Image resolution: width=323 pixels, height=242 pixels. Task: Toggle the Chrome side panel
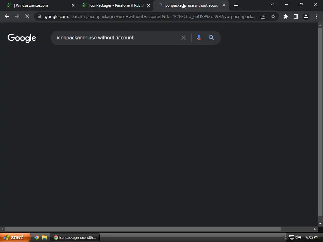pyautogui.click(x=296, y=16)
